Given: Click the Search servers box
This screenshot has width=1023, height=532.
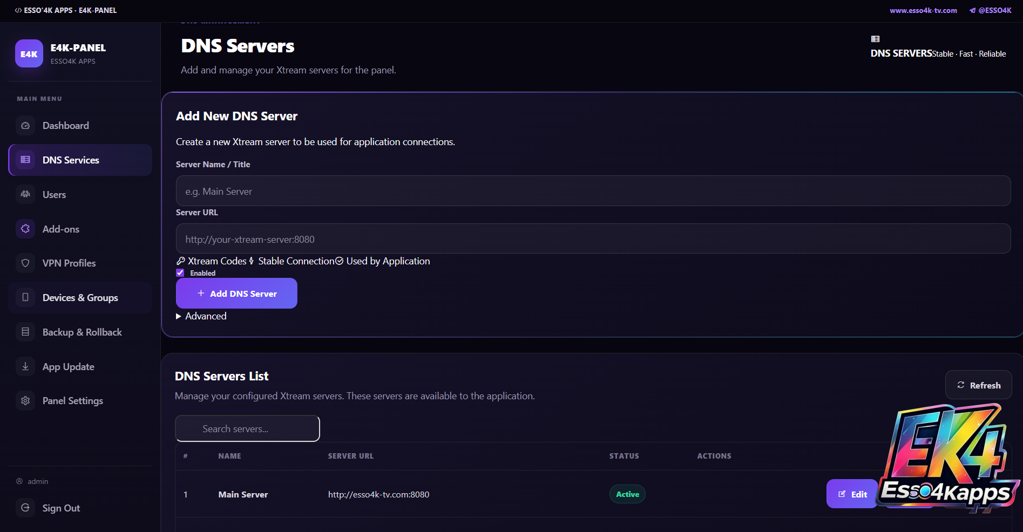Looking at the screenshot, I should point(247,428).
